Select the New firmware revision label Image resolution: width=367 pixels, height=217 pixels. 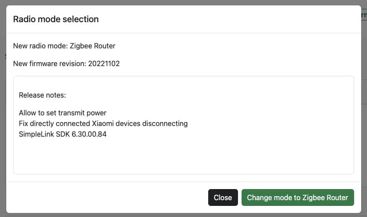[50, 63]
